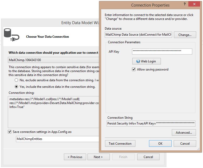Confirm with the OK button
The image size is (203, 168).
[160, 144]
